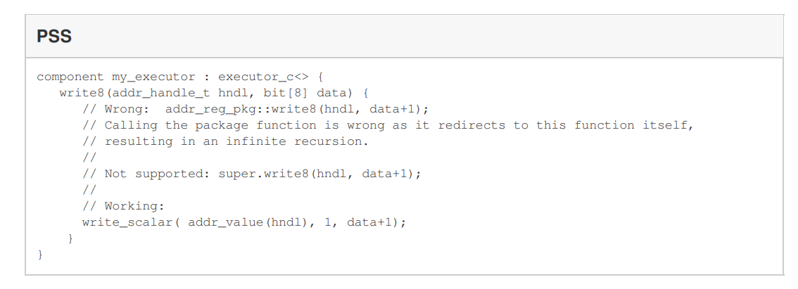
Task: Click the my_executor component name
Action: [x=153, y=77]
